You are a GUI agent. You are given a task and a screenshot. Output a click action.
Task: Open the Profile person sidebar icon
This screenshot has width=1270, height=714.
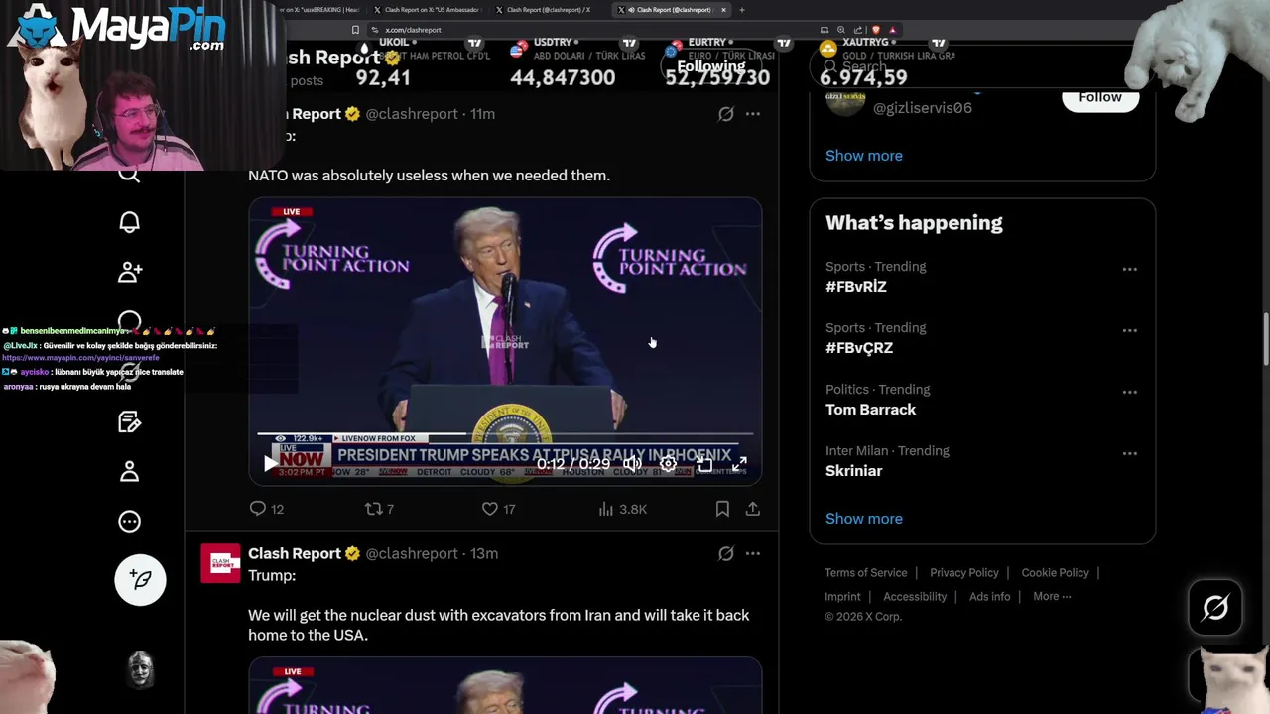coord(129,472)
